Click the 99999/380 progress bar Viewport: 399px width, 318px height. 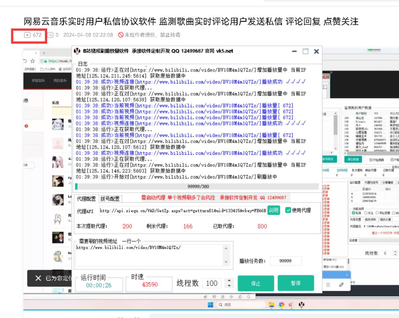click(x=197, y=187)
